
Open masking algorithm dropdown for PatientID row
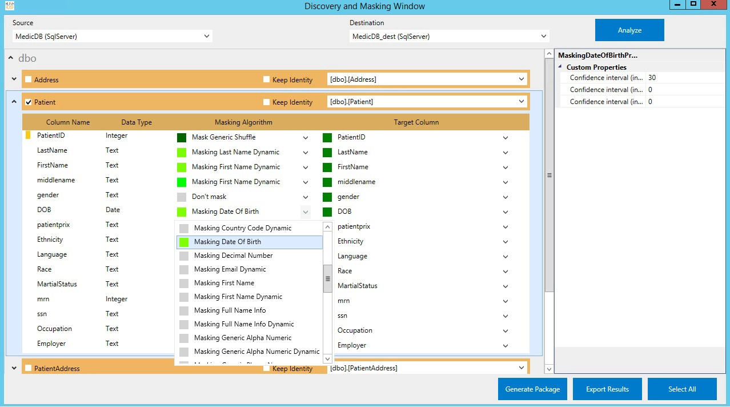(x=306, y=138)
